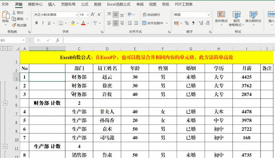Image resolution: width=275 pixels, height=158 pixels.
Task: Open the borders dropdown arrow
Action: click(x=66, y=23)
